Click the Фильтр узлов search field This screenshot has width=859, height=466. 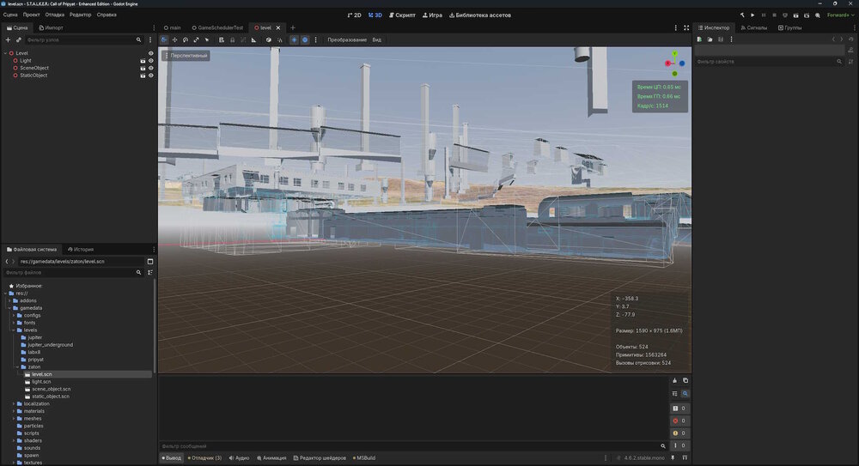83,40
